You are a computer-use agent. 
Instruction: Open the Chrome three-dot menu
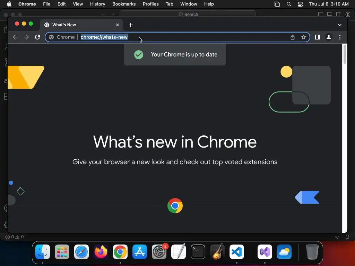340,37
